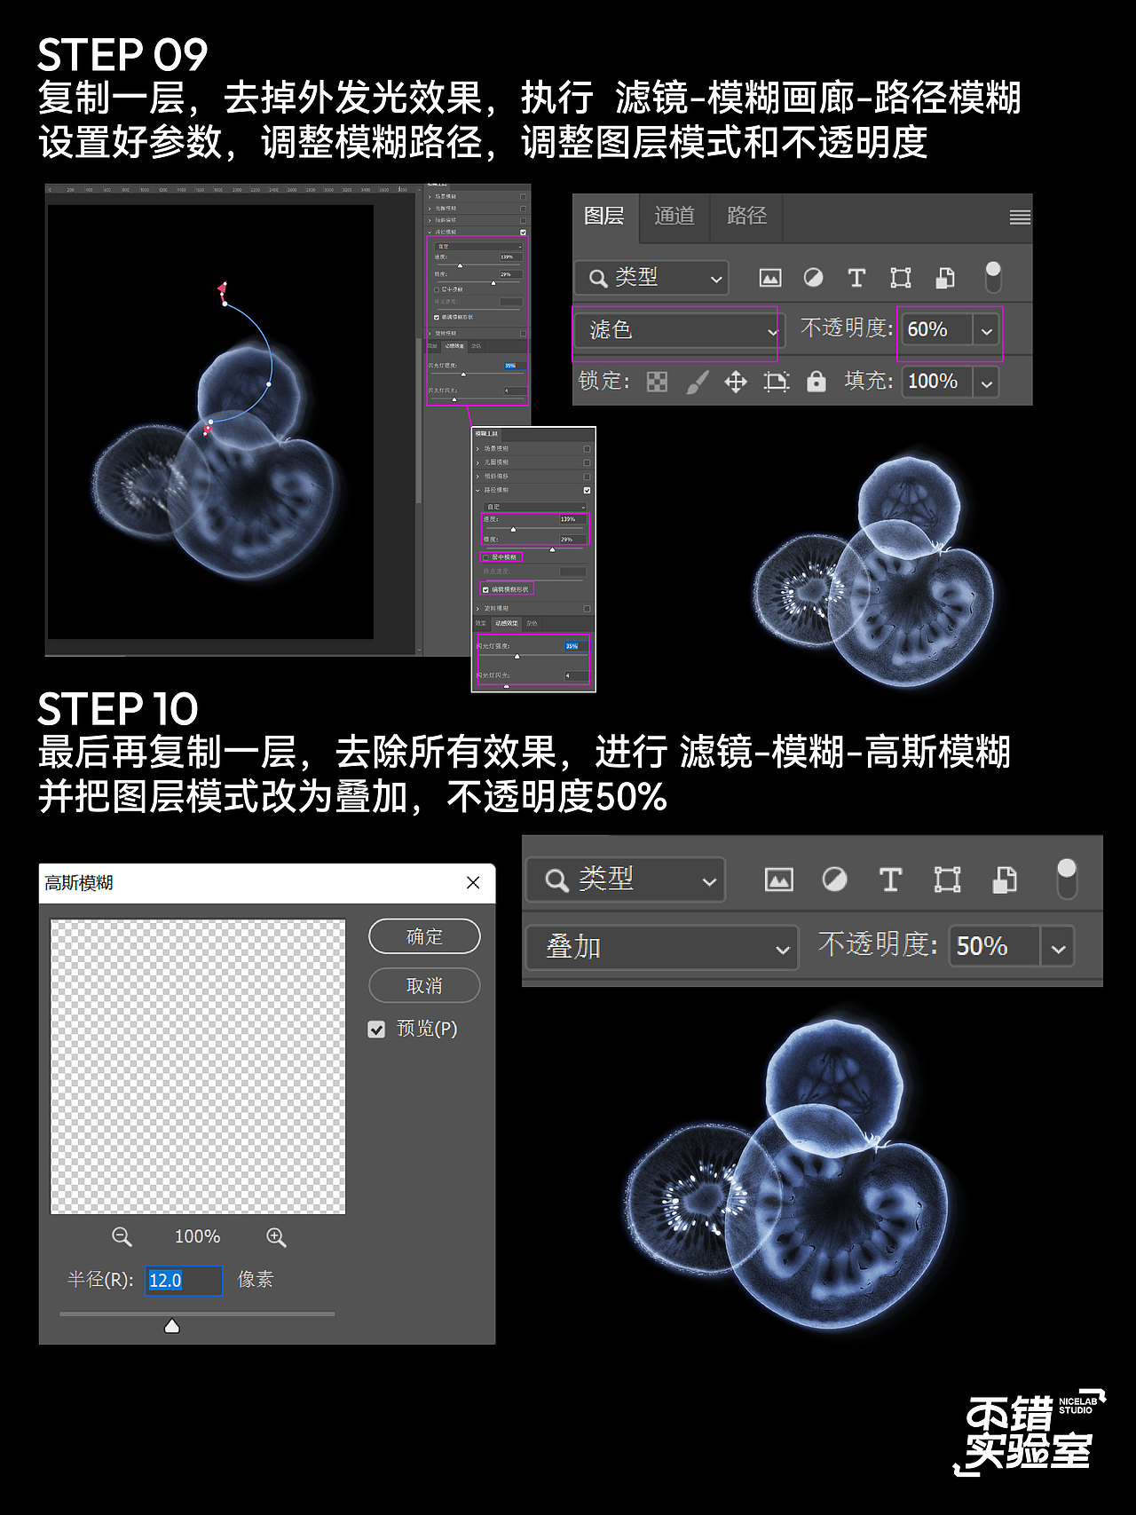
Task: Filter for adjustment layers in the Step 09 layers panel
Action: coord(813,278)
